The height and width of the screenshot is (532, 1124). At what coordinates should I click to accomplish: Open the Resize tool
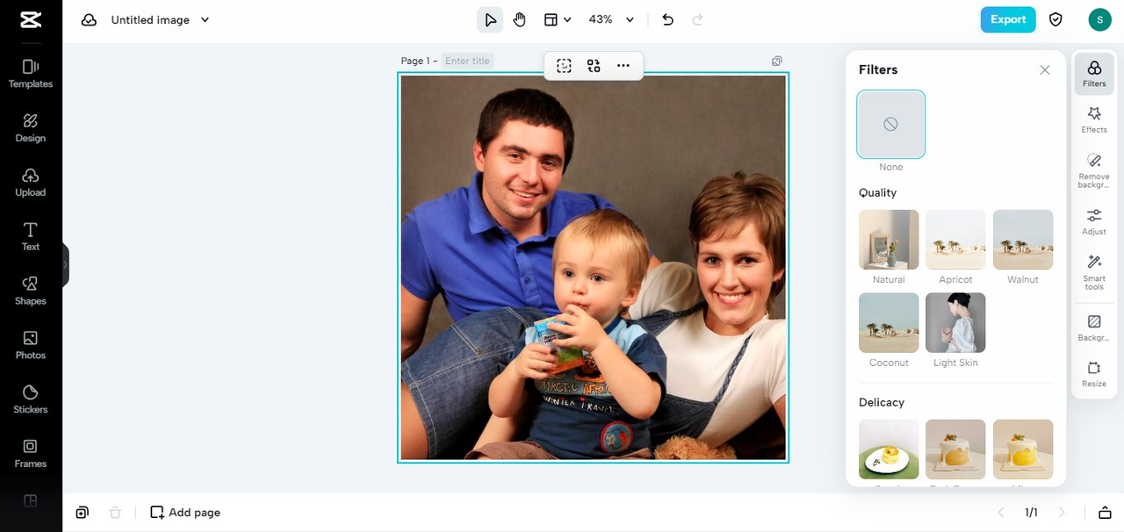click(1094, 374)
